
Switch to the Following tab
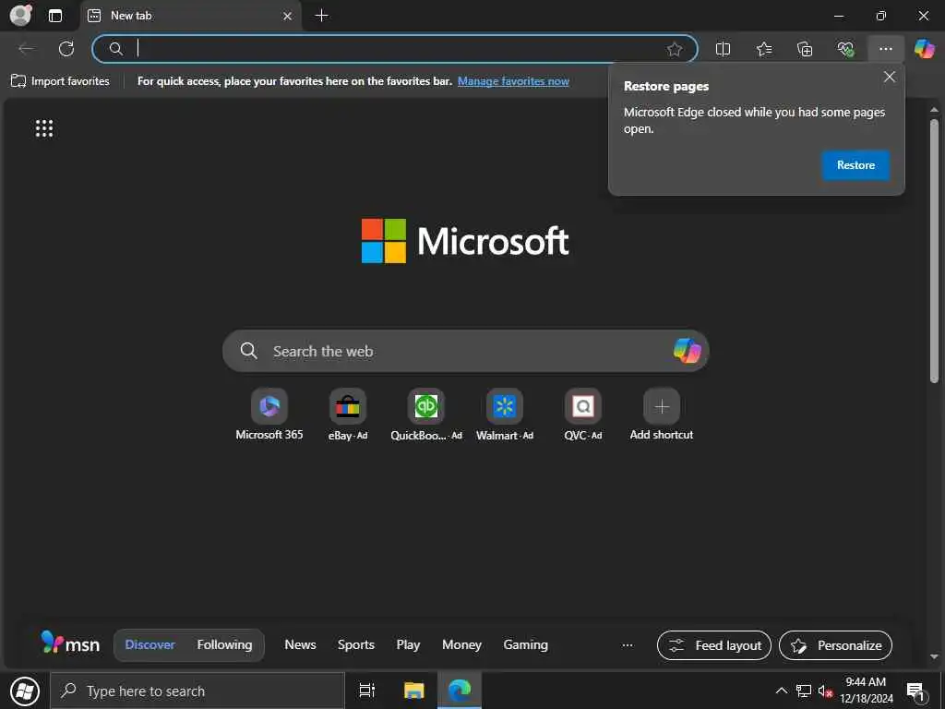click(x=224, y=644)
